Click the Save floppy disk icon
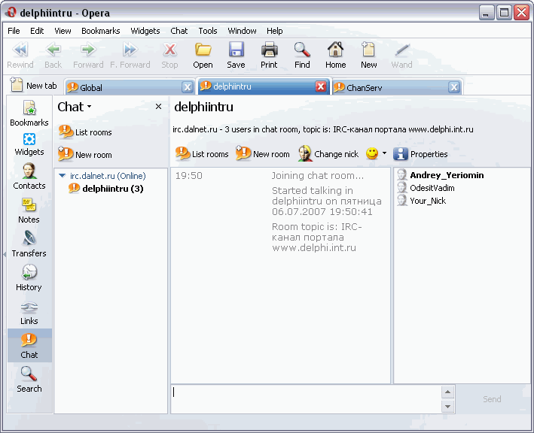 coord(236,50)
